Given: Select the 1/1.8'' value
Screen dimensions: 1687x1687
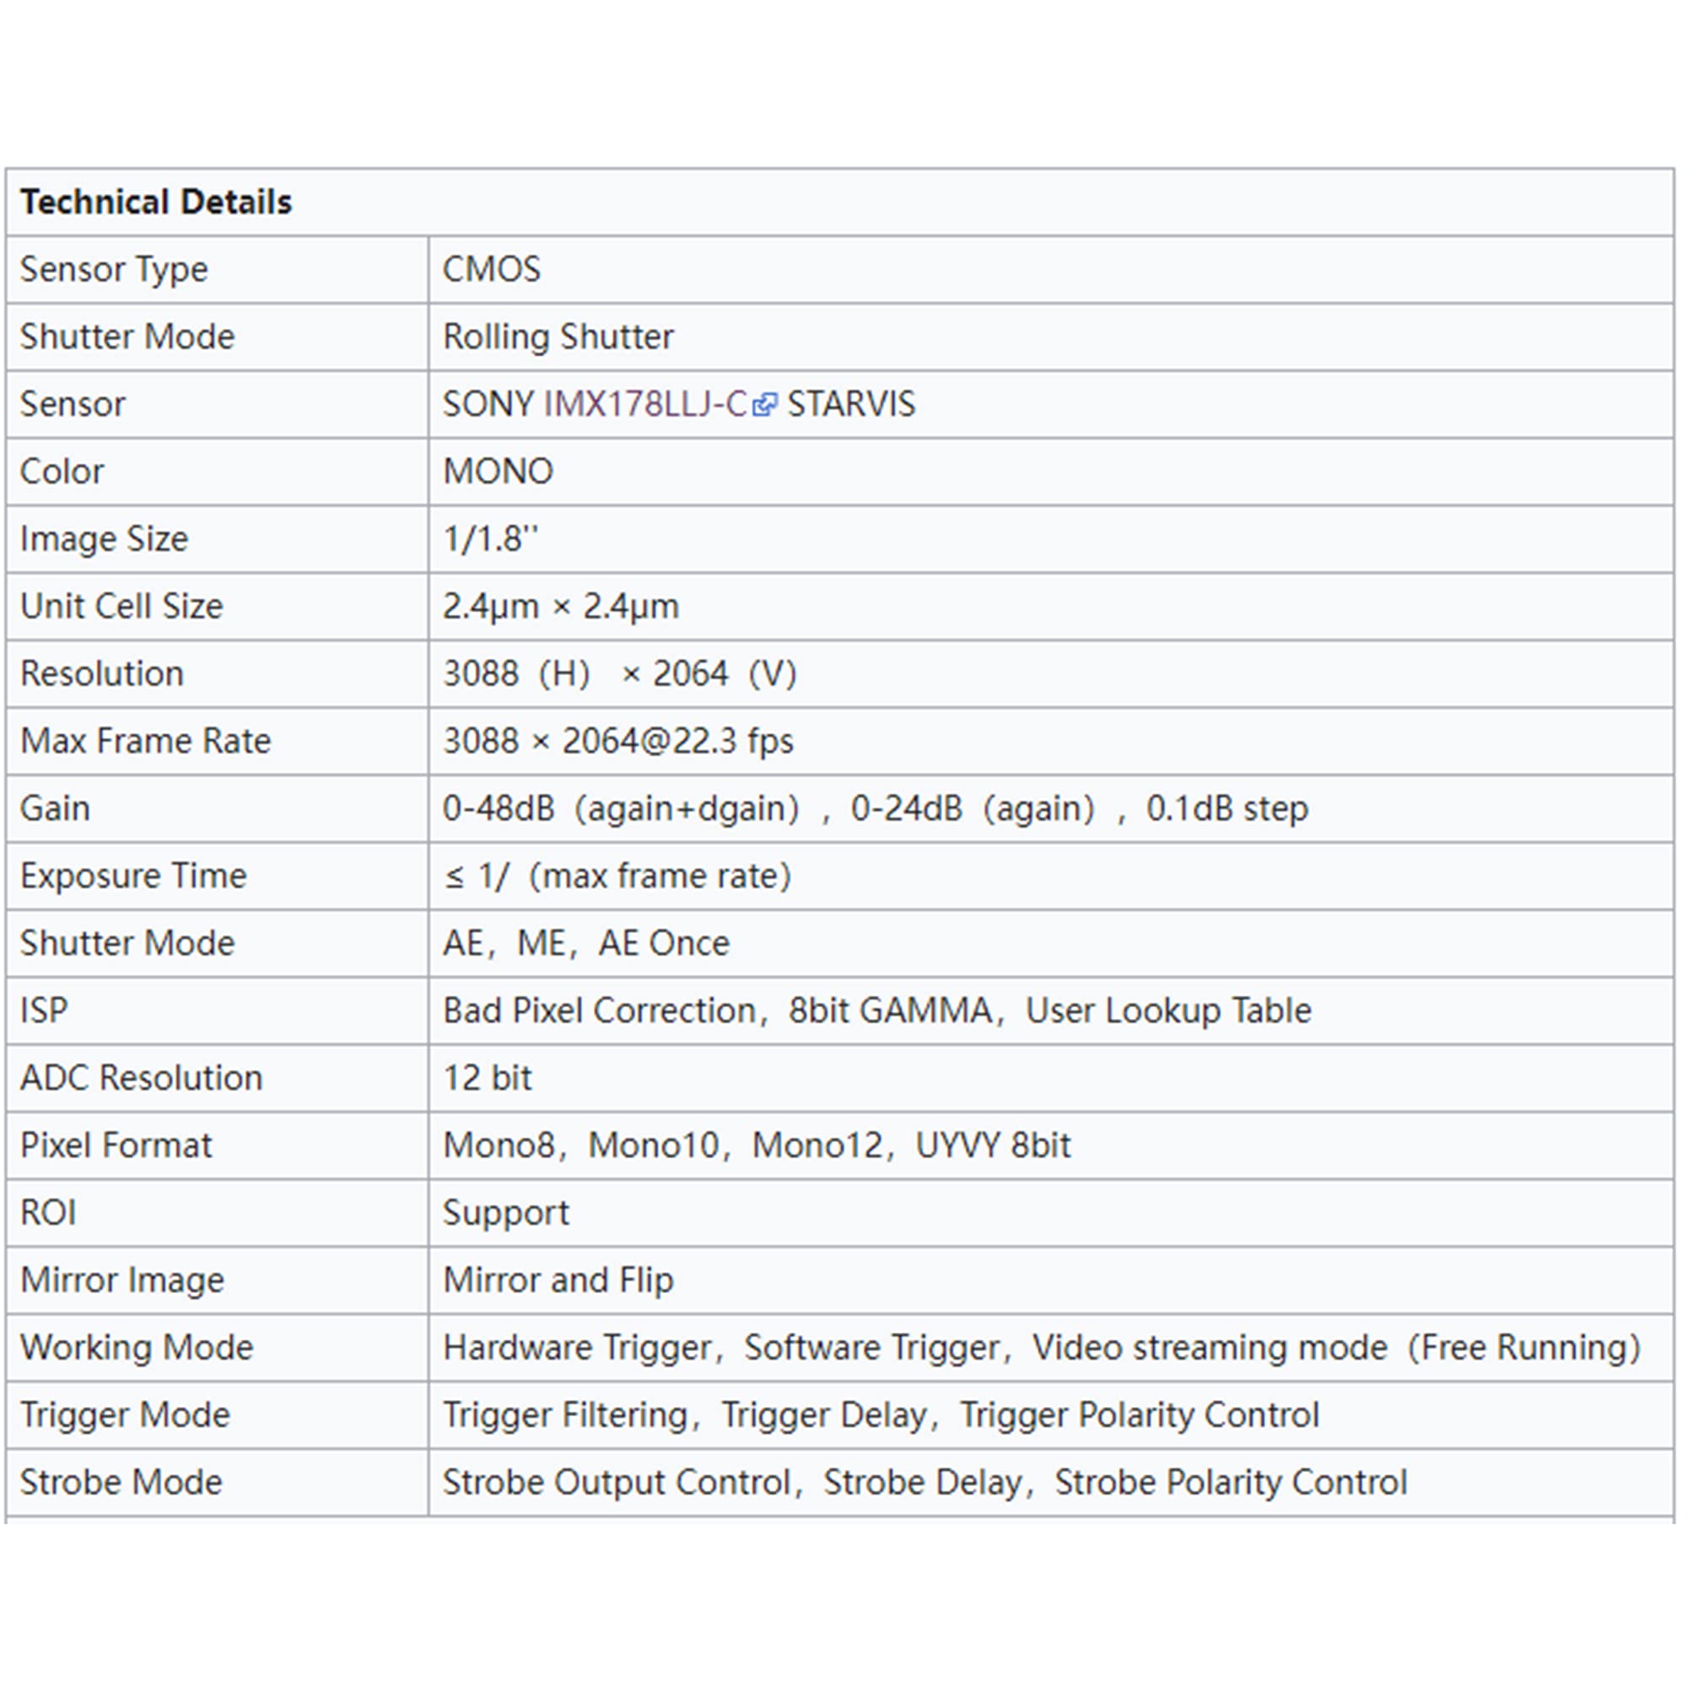Looking at the screenshot, I should (491, 540).
